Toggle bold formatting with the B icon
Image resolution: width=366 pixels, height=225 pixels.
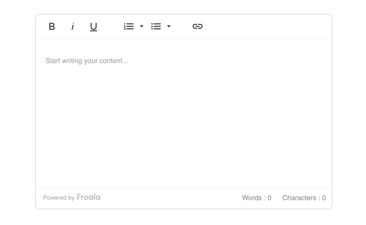coord(52,27)
